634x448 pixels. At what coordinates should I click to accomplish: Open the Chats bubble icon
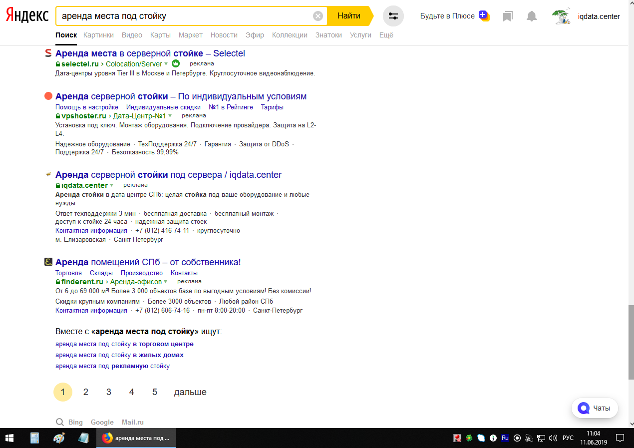pos(583,408)
